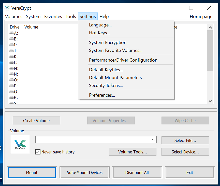
Task: Select drive A: icon in list
Action: (x=12, y=33)
